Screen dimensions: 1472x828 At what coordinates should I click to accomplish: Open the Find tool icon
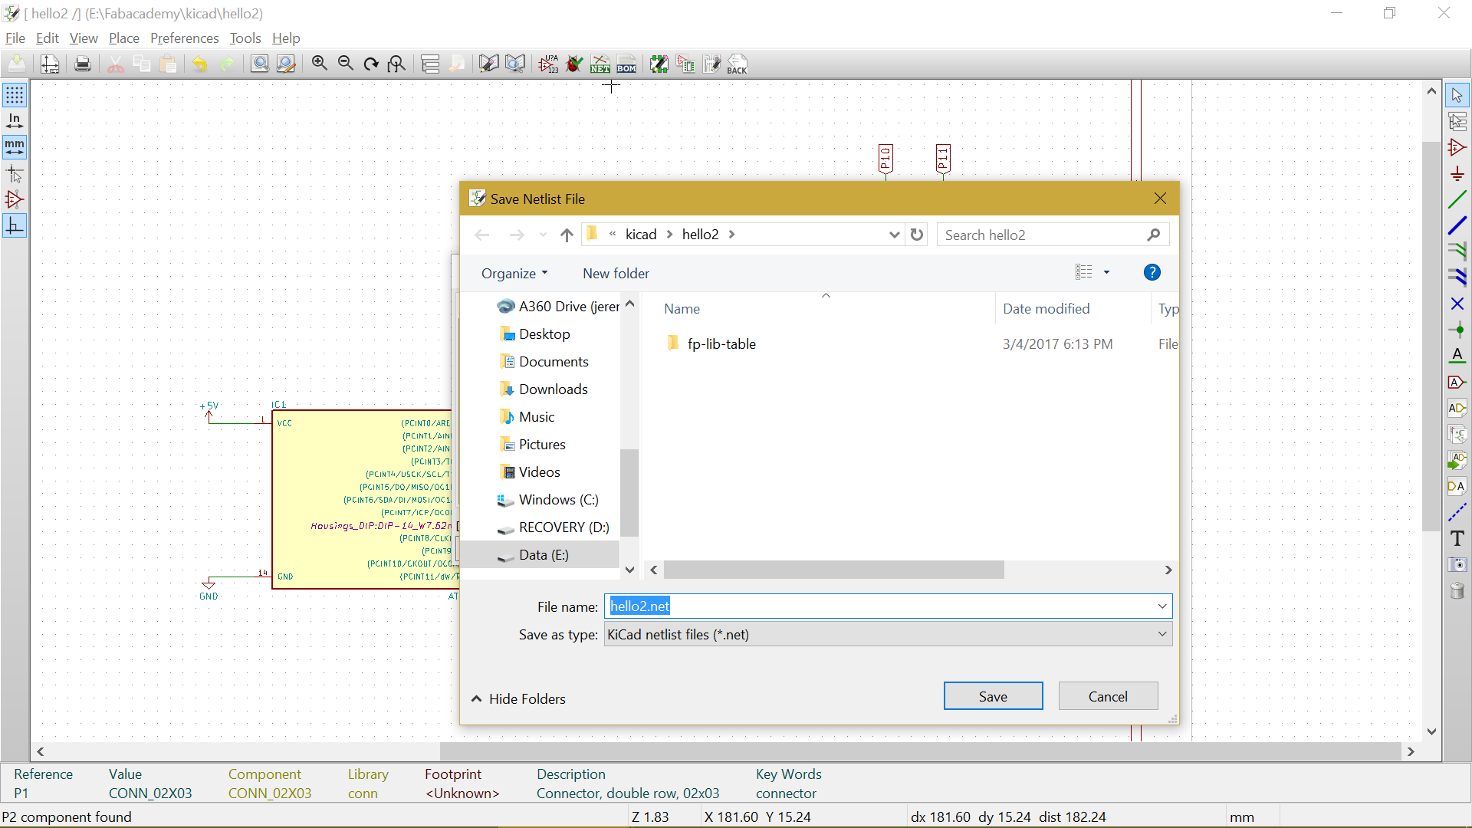pyautogui.click(x=260, y=64)
